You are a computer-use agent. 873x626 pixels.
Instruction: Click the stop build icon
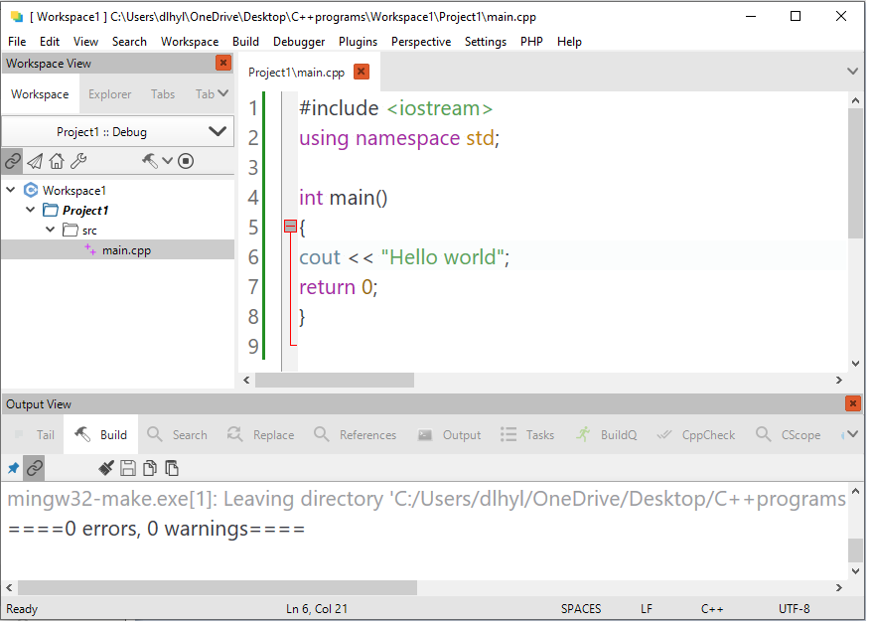pyautogui.click(x=186, y=161)
